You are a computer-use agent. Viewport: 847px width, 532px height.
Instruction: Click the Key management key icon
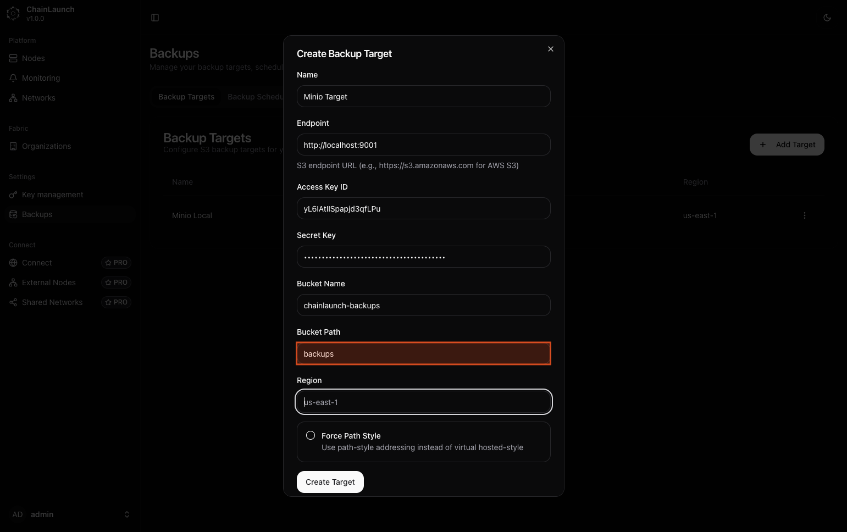coord(13,195)
